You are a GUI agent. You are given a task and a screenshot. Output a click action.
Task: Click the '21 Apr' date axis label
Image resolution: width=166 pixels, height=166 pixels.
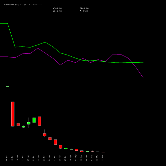point(33,158)
